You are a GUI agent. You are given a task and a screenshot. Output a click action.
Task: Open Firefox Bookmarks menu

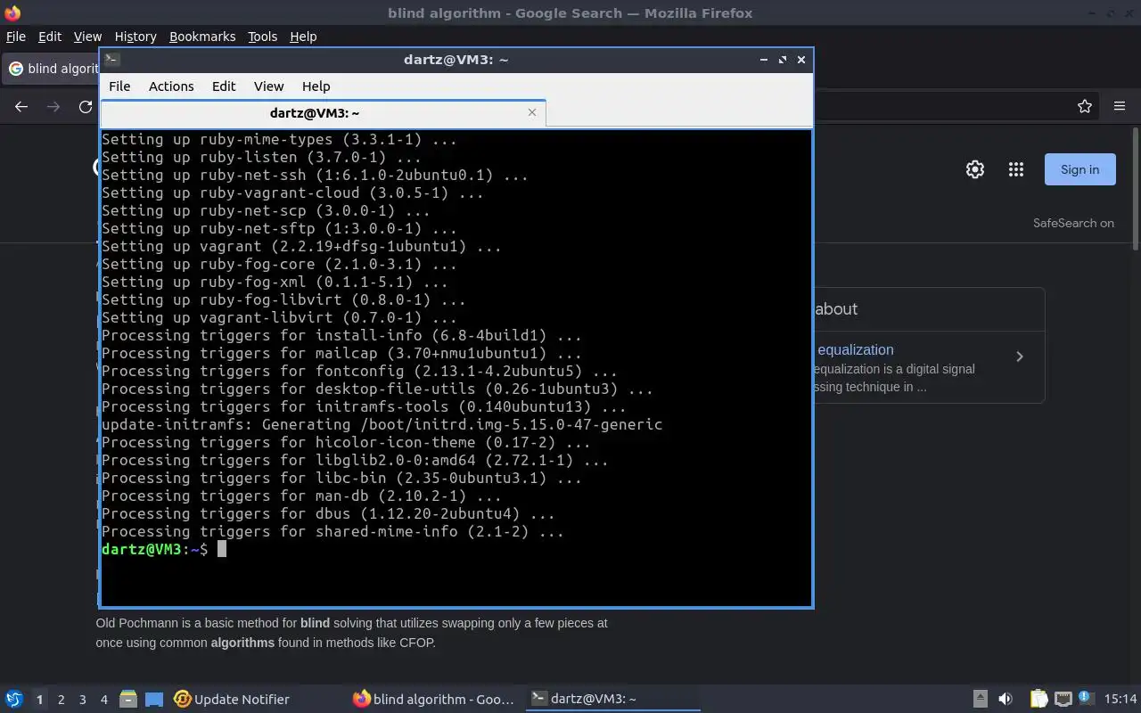click(202, 37)
